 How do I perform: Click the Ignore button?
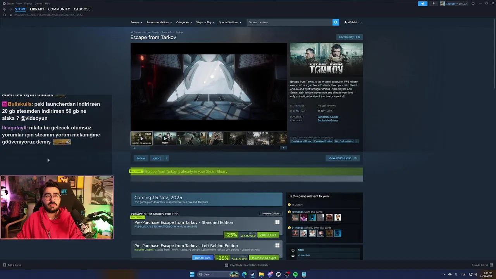(157, 158)
